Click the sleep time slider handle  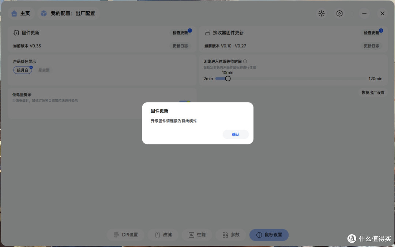[x=228, y=79]
